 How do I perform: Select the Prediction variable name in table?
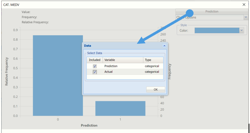point(111,66)
